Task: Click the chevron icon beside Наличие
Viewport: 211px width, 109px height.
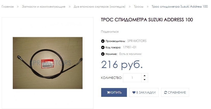Action: (103, 54)
